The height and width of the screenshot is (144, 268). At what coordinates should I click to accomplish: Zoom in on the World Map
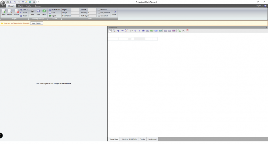point(118,31)
